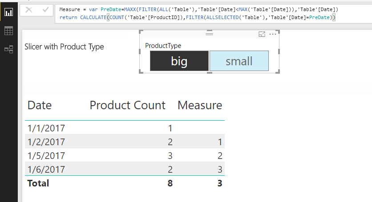Cancel the formula edit with the X icon

29,10
